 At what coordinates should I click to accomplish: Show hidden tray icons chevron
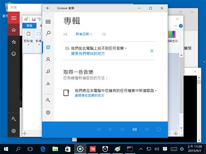[x=141, y=149]
